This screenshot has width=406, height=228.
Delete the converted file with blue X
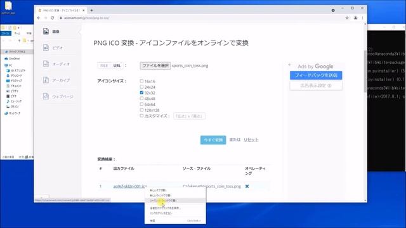(x=247, y=186)
